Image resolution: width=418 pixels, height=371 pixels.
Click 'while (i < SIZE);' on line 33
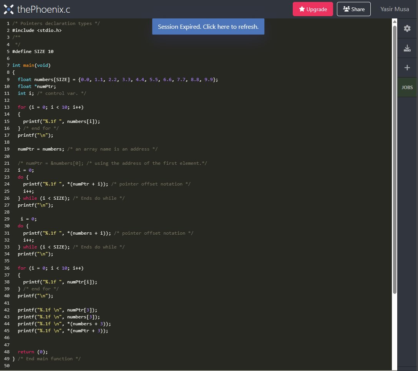point(46,247)
